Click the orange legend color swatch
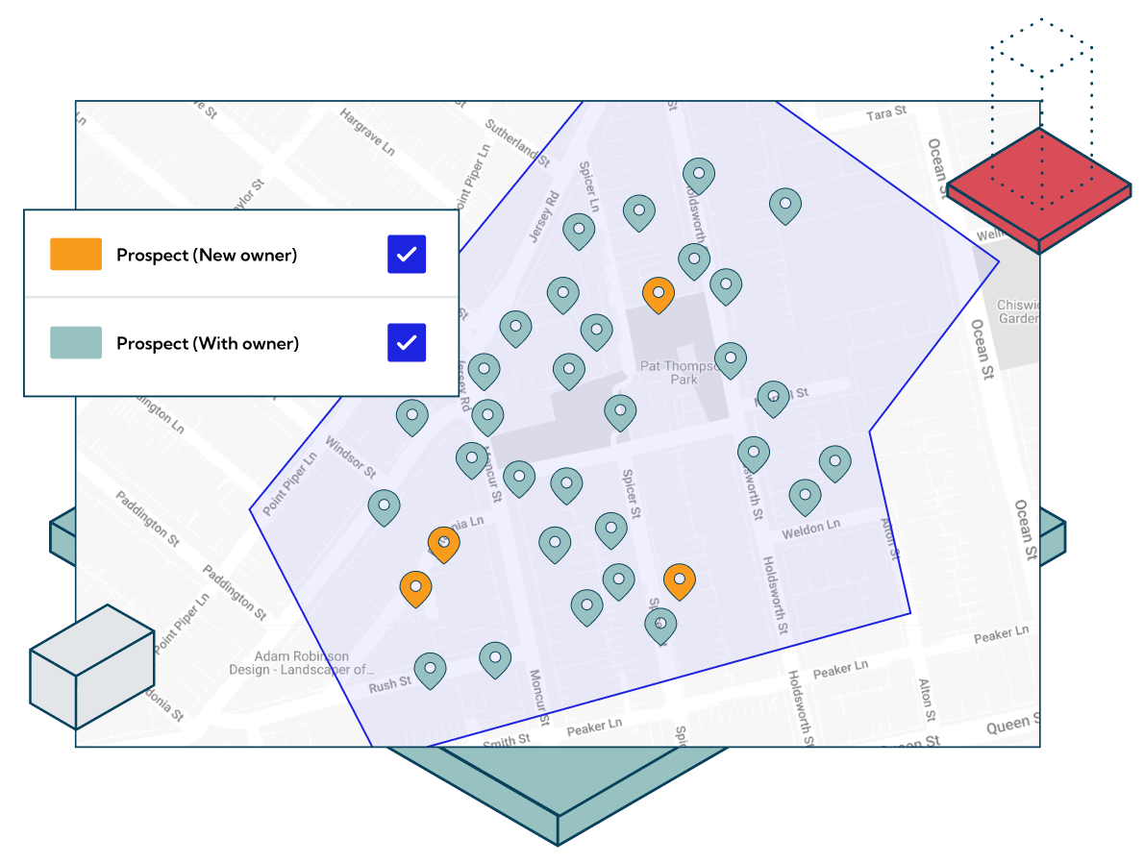Screen dimensions: 1144x863 pos(75,254)
